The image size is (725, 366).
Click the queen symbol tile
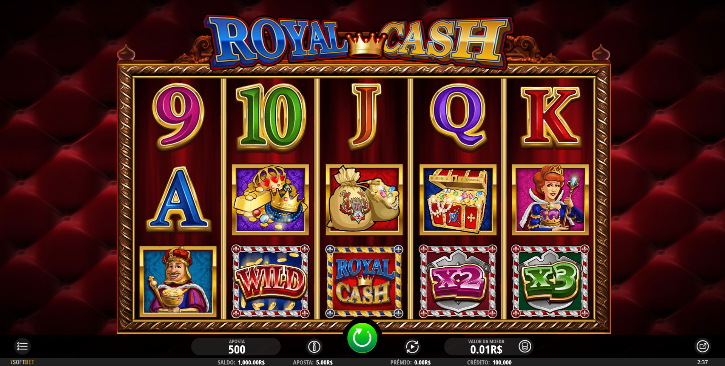tap(550, 199)
